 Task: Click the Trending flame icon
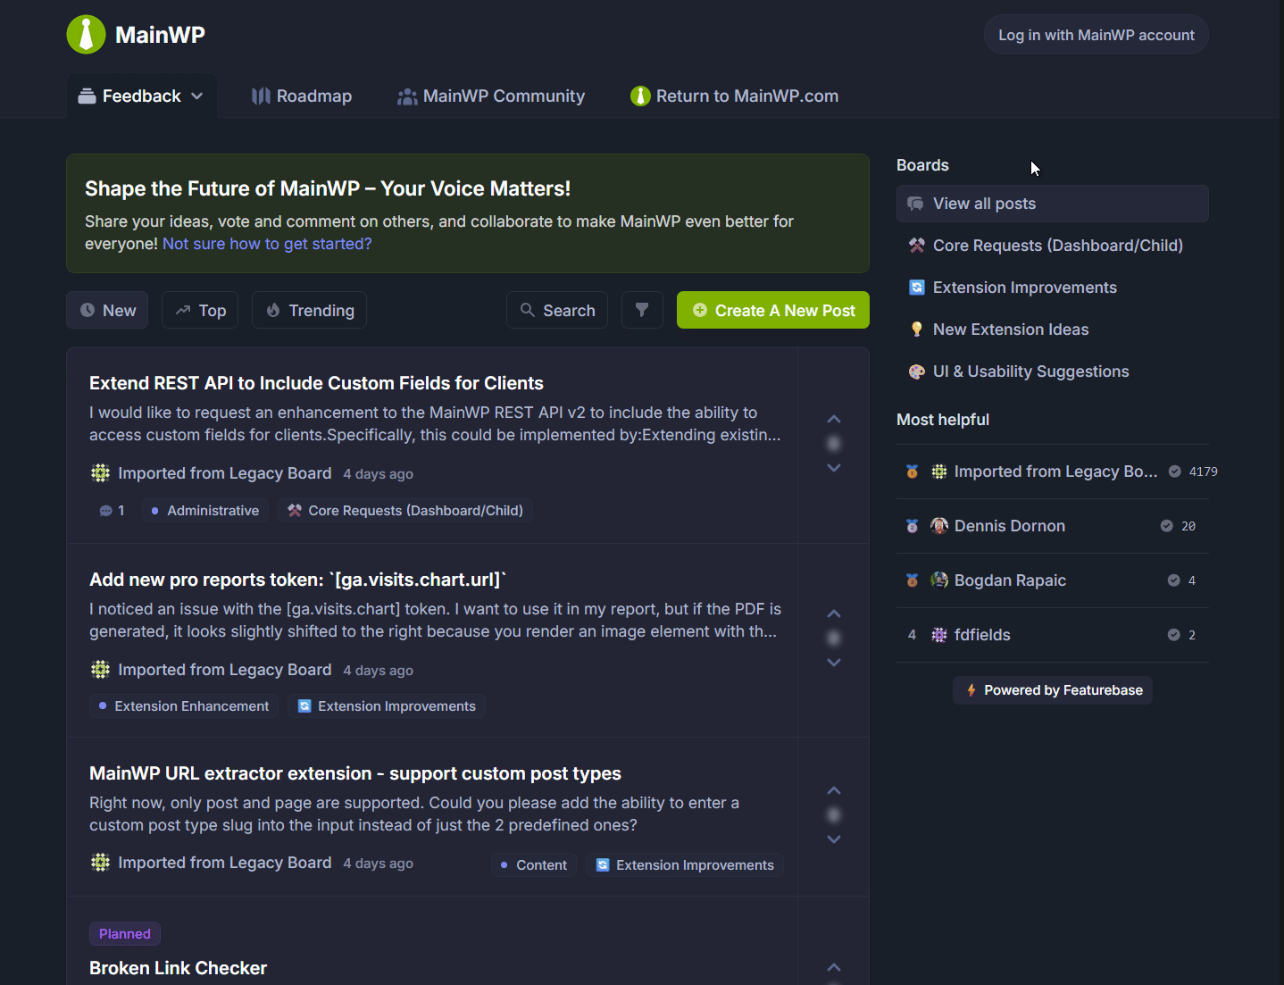[273, 310]
